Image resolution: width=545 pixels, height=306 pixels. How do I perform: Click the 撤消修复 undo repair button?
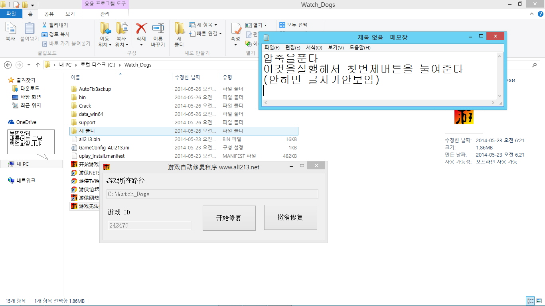[x=290, y=218]
